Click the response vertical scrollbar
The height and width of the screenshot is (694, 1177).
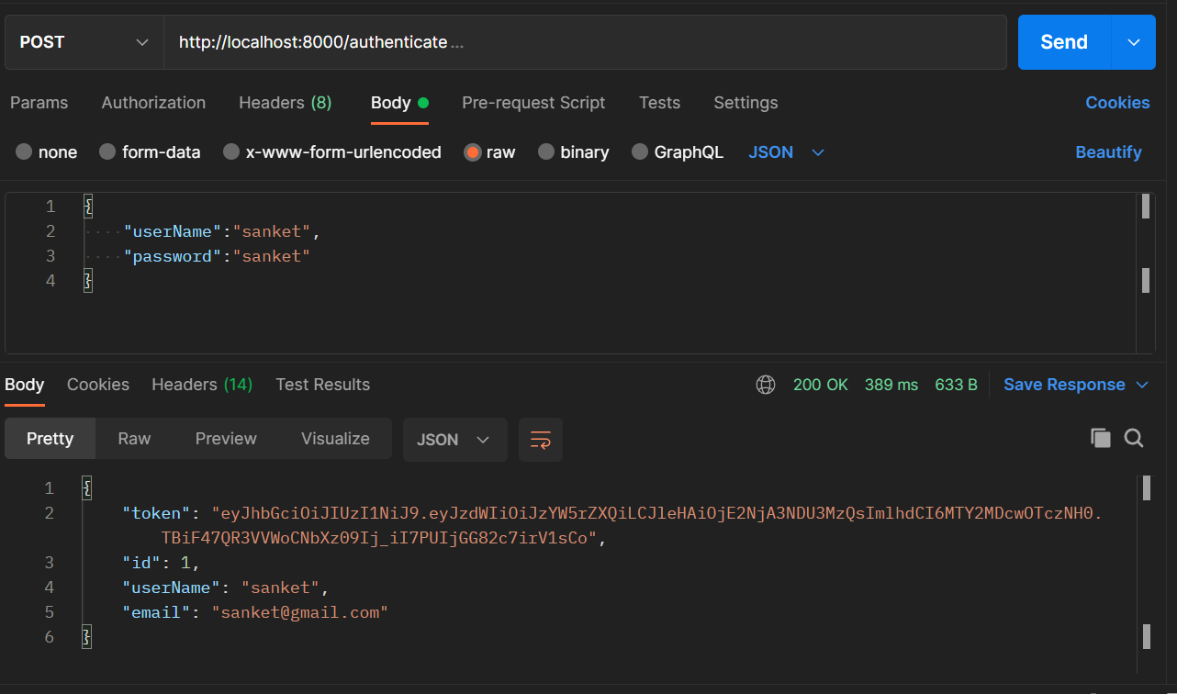pos(1146,574)
